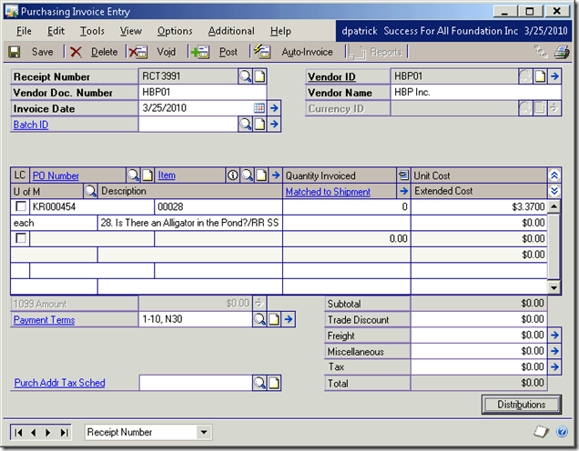The width and height of the screenshot is (579, 451).
Task: Follow the Matched to Shipment link
Action: (x=328, y=192)
